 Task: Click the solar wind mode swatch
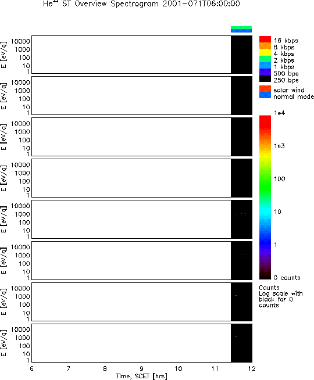[x=265, y=89]
